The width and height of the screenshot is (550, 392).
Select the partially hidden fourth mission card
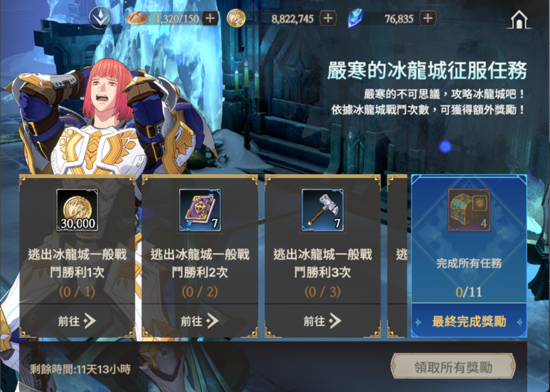397,256
